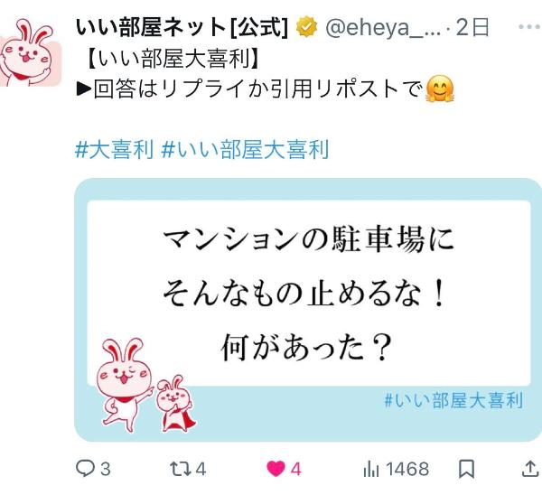542x495 pixels.
Task: Click the repost count 4
Action: pos(201,470)
